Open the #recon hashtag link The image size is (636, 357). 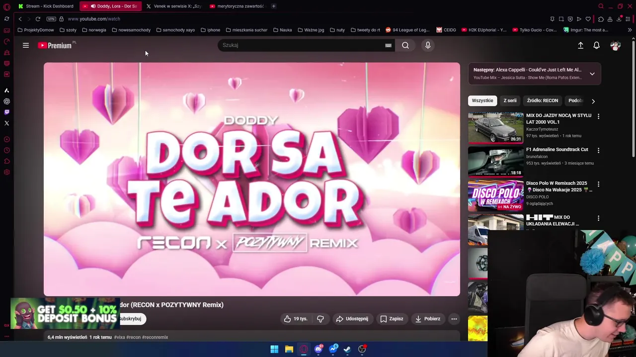tap(133, 337)
